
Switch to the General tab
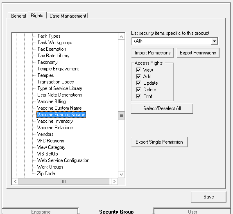[x=18, y=16]
